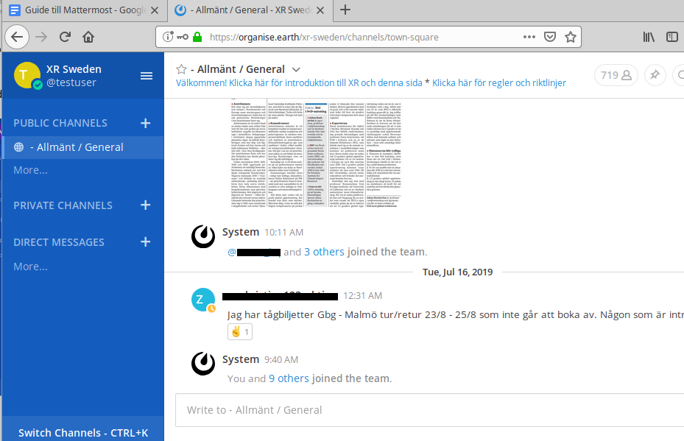The width and height of the screenshot is (684, 441).
Task: Click the PRIVATE CHANNELS header
Action: 63,205
